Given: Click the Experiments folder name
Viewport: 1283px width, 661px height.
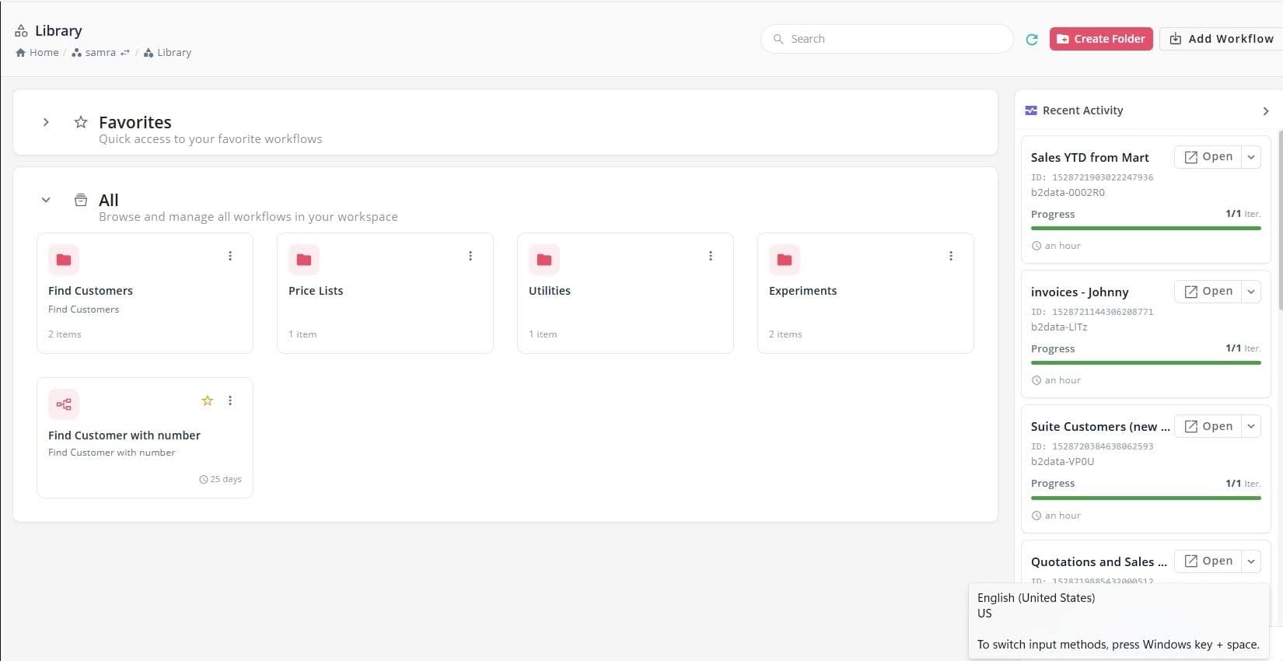Looking at the screenshot, I should tap(803, 291).
